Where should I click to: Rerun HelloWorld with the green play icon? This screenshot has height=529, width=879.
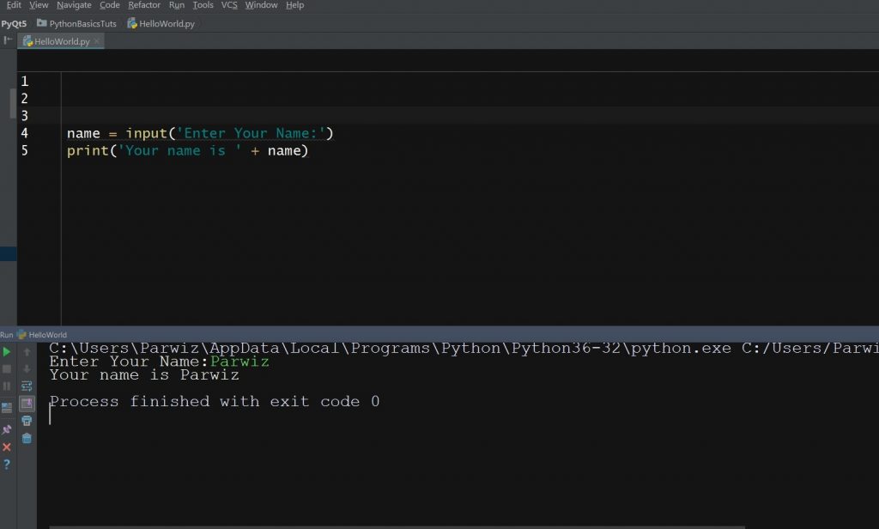7,352
